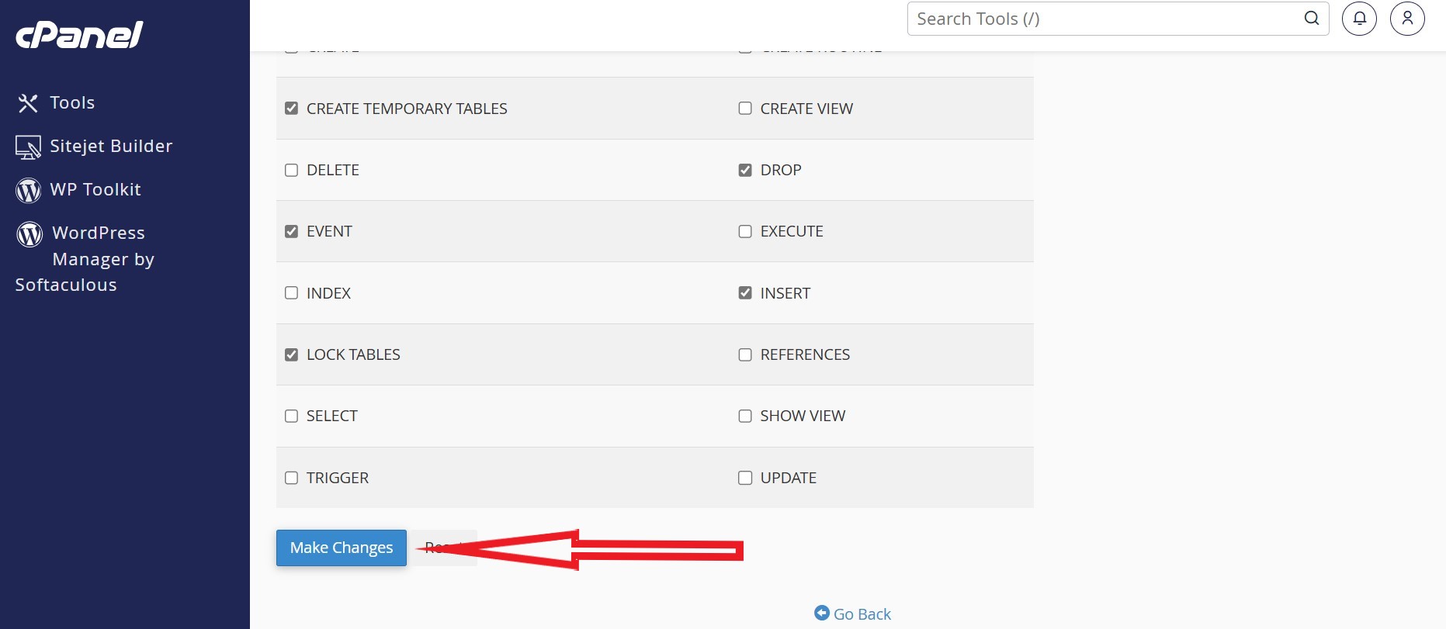The image size is (1446, 629).
Task: Click the Go Back arrow icon
Action: point(821,613)
